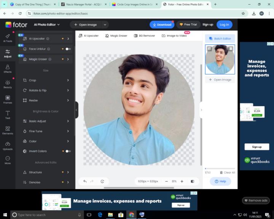Image resolution: width=274 pixels, height=219 pixels.
Task: Bookmark this page with the star icon
Action: click(x=243, y=13)
